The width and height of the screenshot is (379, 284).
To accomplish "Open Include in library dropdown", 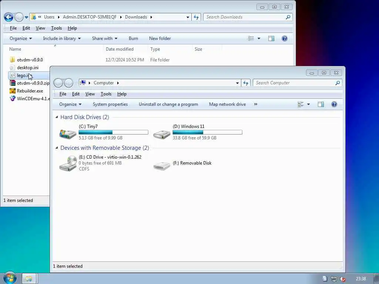I will tap(62, 38).
